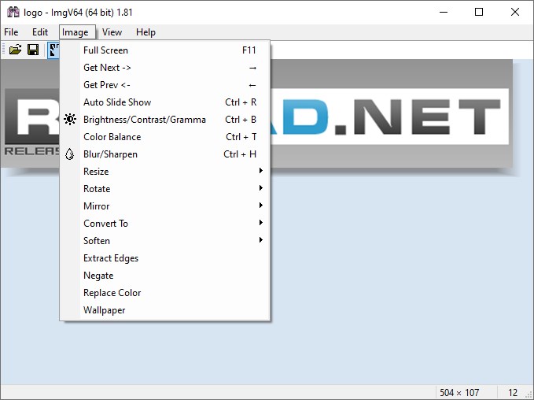Expand the Convert To submenu
The height and width of the screenshot is (400, 534).
tap(165, 224)
